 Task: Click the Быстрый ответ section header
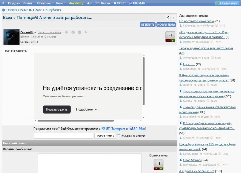pos(90,143)
